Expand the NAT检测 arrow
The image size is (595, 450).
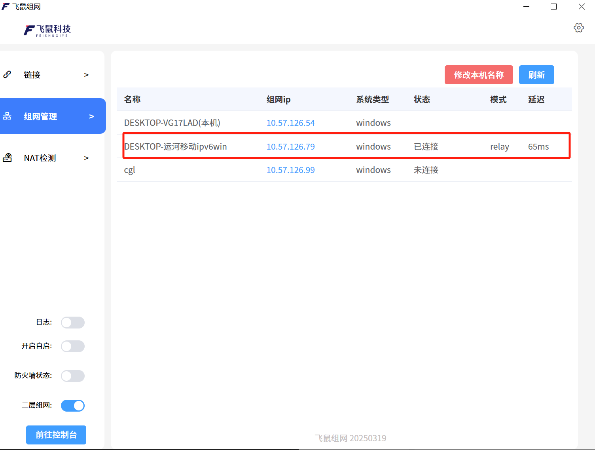[x=86, y=158]
